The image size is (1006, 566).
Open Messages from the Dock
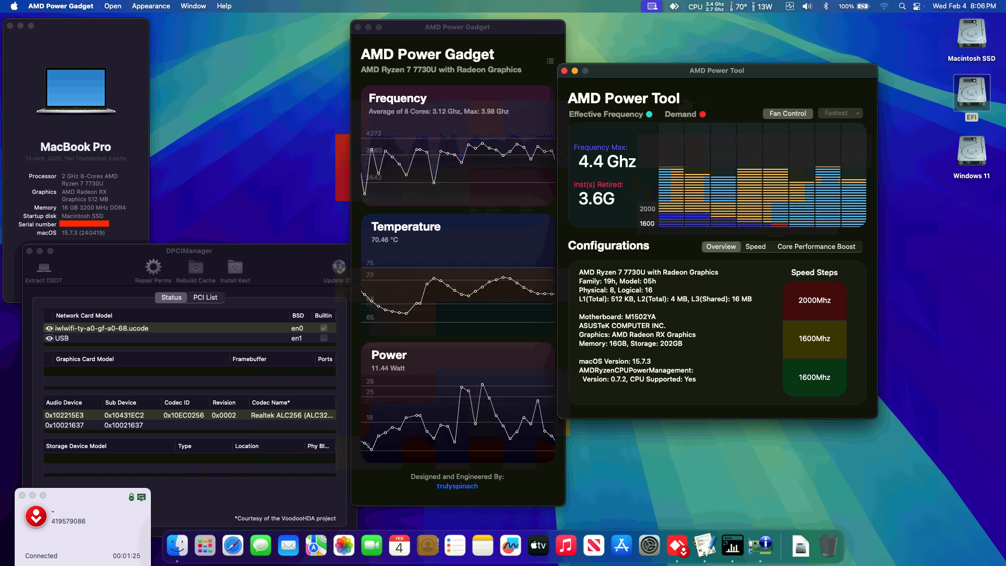(x=261, y=546)
